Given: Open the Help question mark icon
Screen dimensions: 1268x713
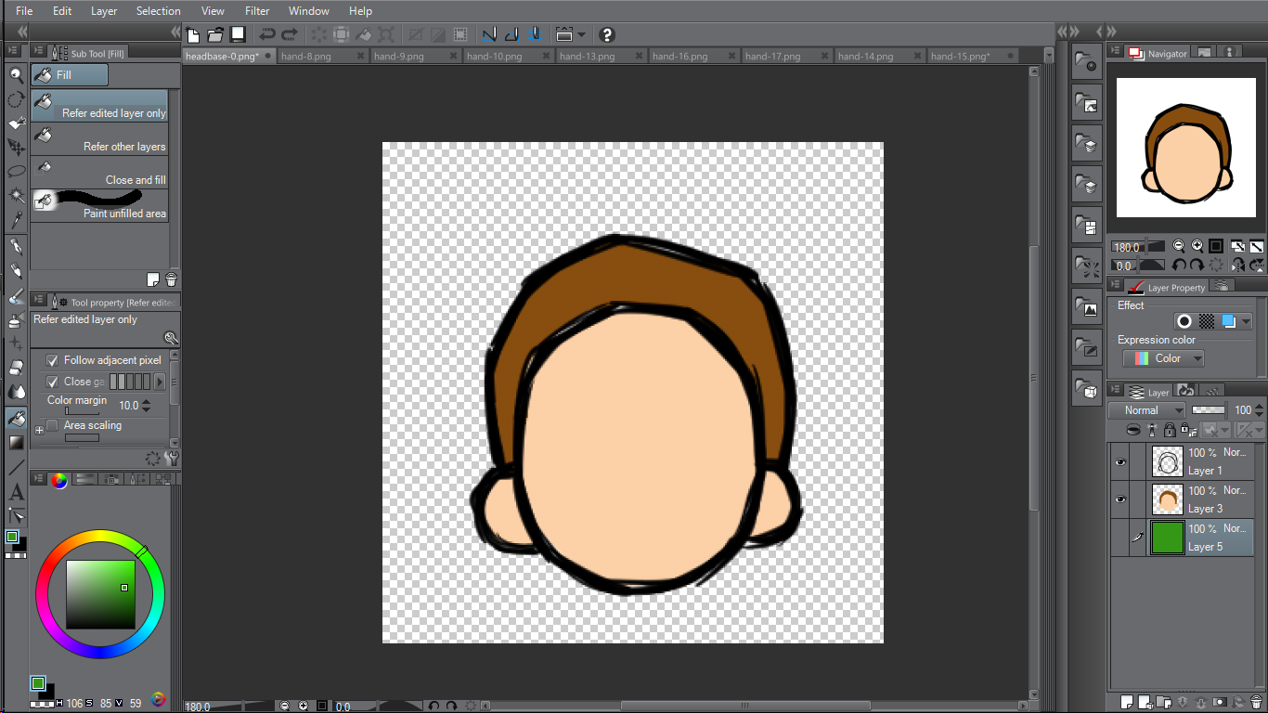Looking at the screenshot, I should tap(607, 35).
